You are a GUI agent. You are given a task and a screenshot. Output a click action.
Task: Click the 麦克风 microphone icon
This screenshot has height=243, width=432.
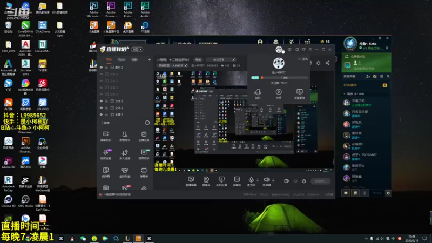tap(251, 180)
